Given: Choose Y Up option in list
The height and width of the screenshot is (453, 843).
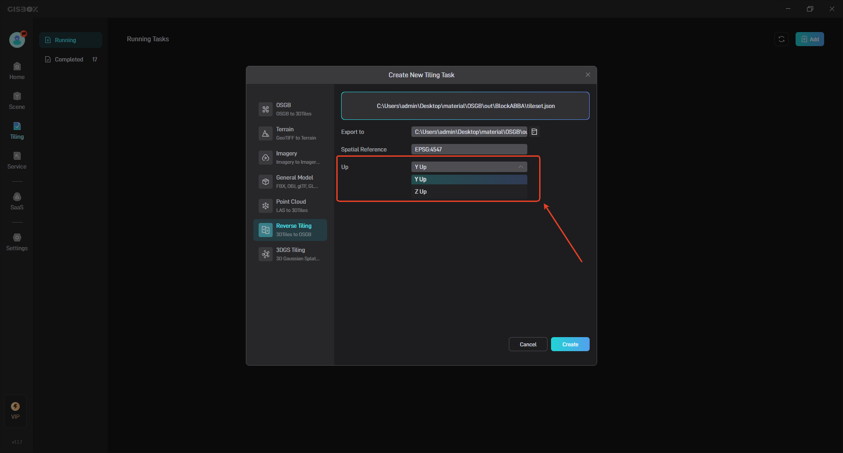Looking at the screenshot, I should 469,179.
